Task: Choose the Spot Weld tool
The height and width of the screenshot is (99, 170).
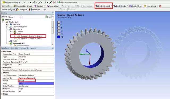Action: tap(53, 6)
